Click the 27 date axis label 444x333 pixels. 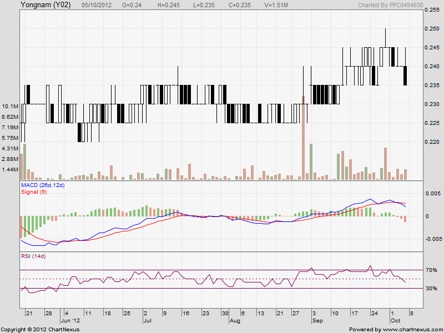(x=296, y=314)
